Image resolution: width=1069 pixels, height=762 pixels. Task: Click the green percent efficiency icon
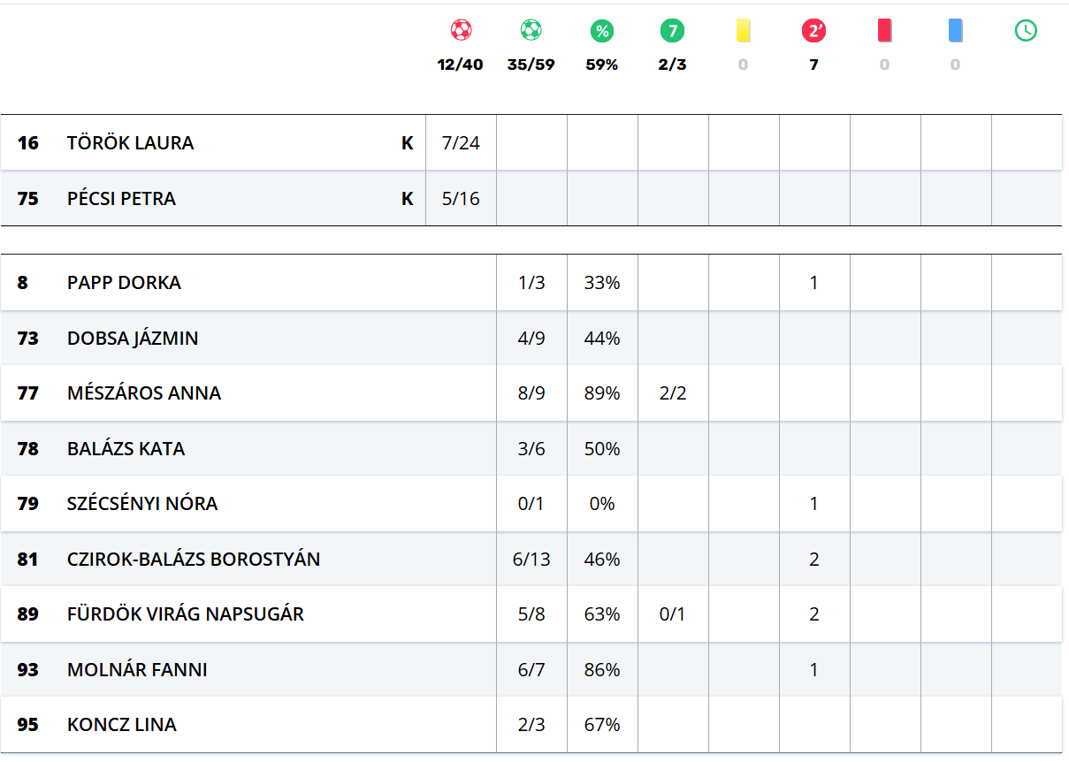coord(602,32)
